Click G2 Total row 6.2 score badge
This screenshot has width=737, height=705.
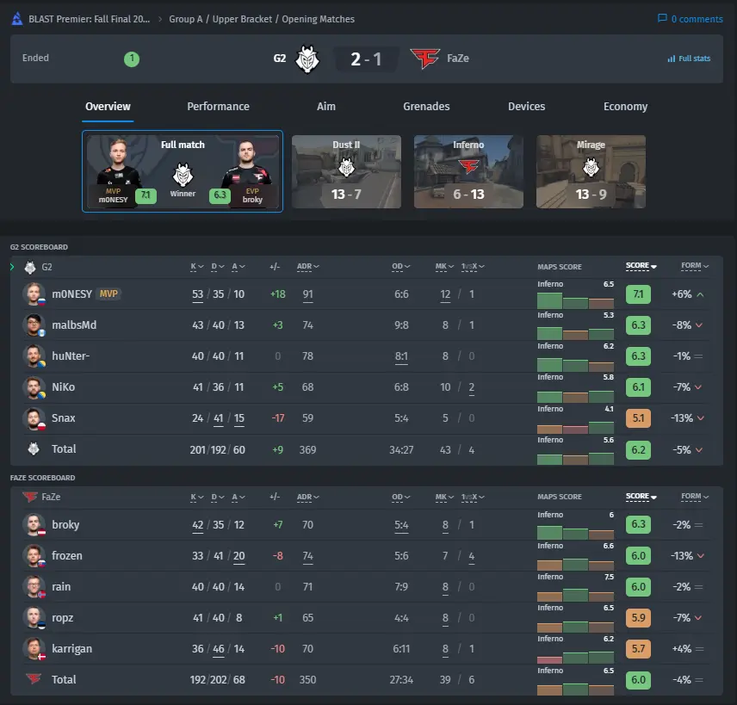[x=638, y=450]
